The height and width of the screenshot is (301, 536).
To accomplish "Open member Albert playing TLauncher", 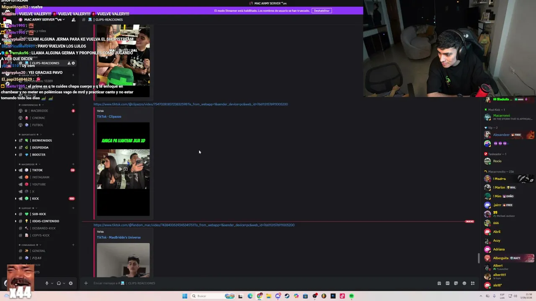I will pyautogui.click(x=508, y=267).
